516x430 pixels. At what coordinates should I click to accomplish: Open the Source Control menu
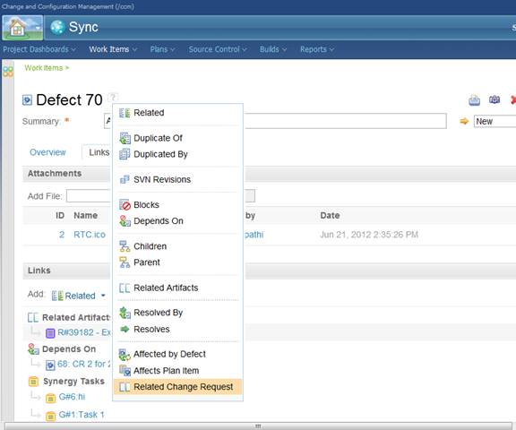(x=218, y=49)
